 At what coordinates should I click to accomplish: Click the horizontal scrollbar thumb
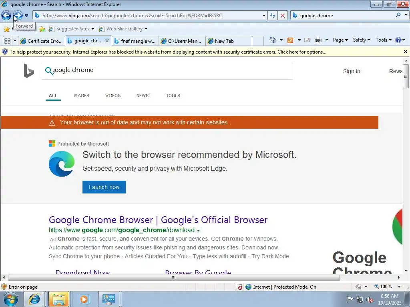[x=174, y=277]
